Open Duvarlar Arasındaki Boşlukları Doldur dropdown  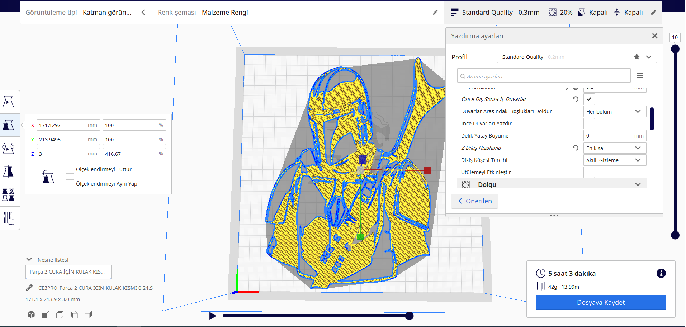pos(615,111)
